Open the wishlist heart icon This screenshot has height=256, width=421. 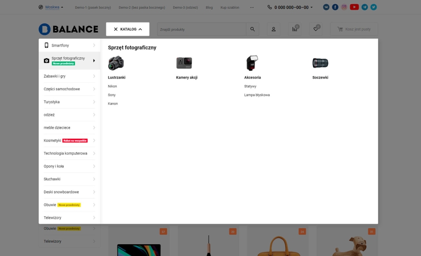(x=315, y=29)
